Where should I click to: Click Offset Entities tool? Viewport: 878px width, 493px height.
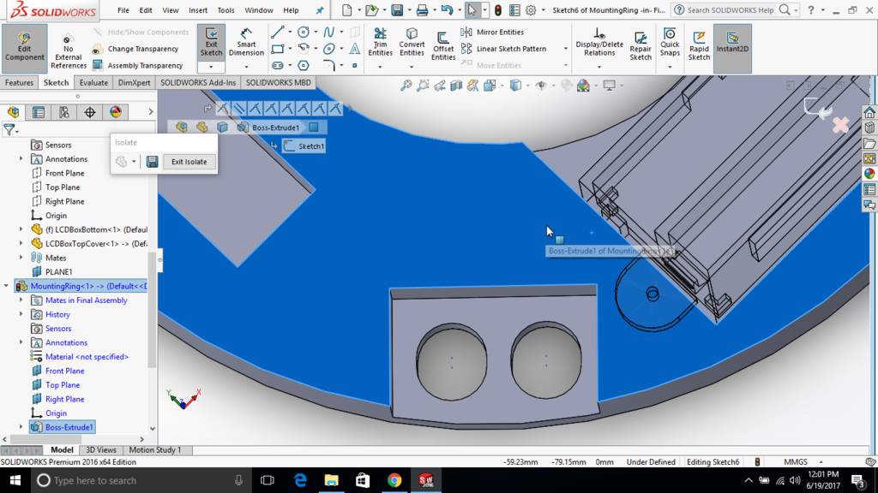click(443, 47)
